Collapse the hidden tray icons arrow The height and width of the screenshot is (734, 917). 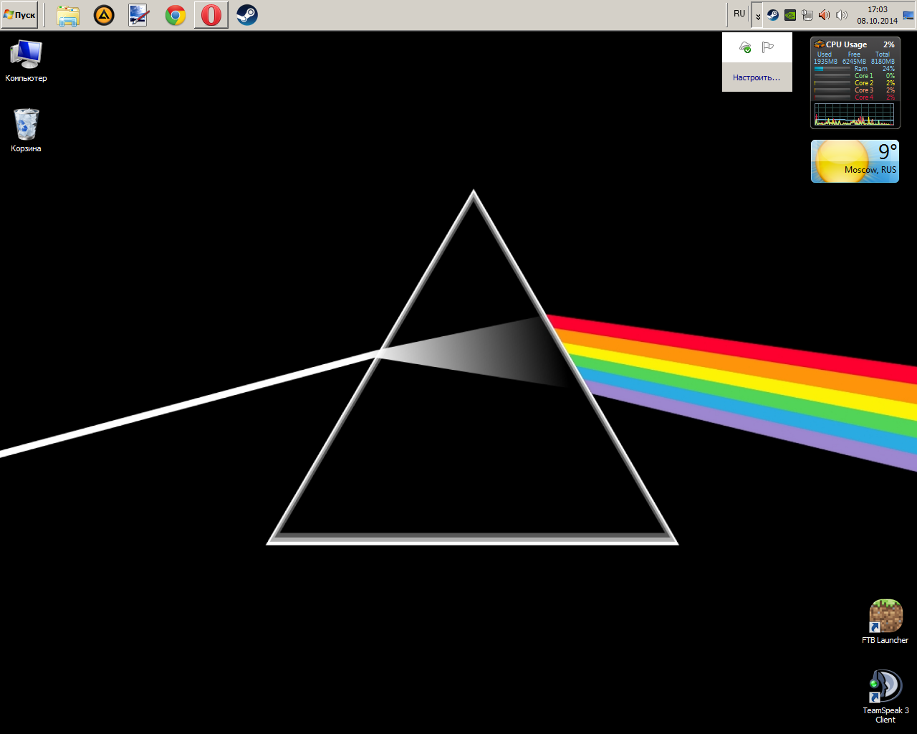pos(757,15)
